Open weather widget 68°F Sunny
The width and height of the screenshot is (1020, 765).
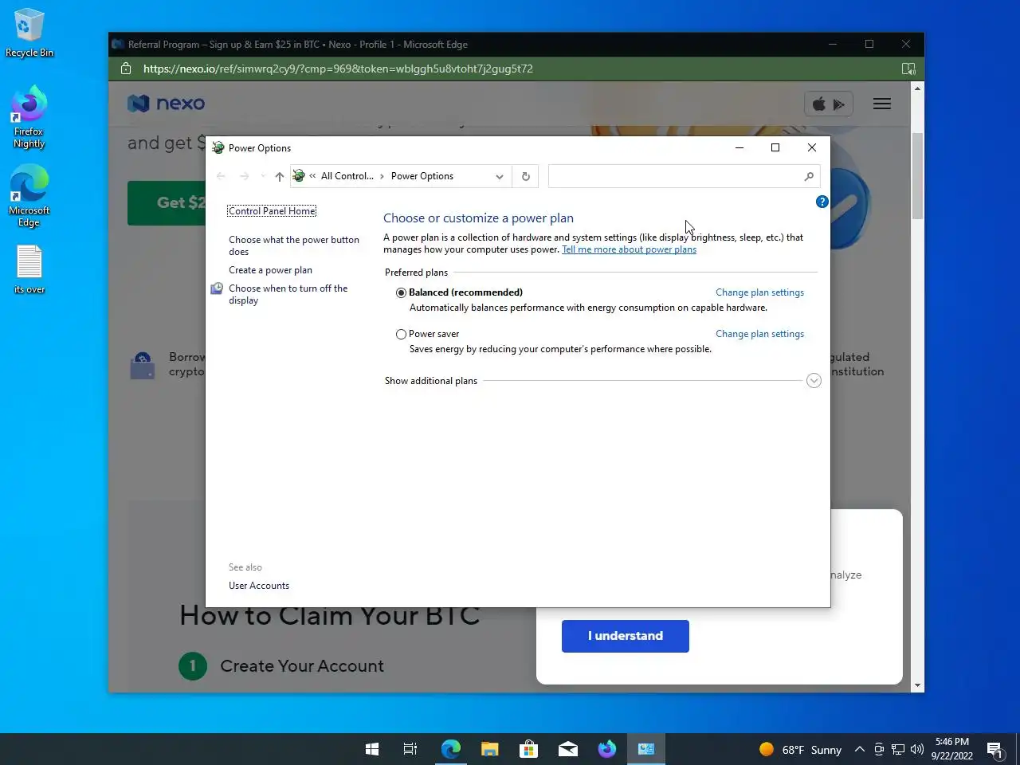click(800, 749)
